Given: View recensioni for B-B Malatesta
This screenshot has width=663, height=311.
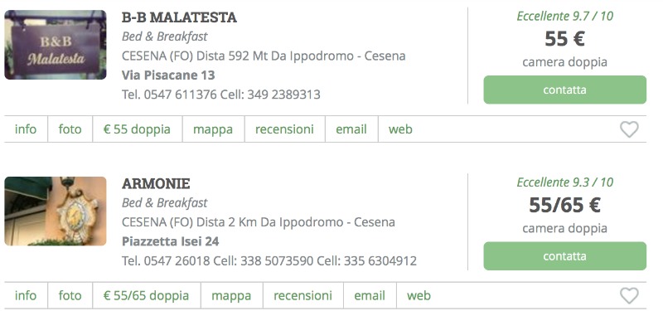Looking at the screenshot, I should [x=284, y=129].
